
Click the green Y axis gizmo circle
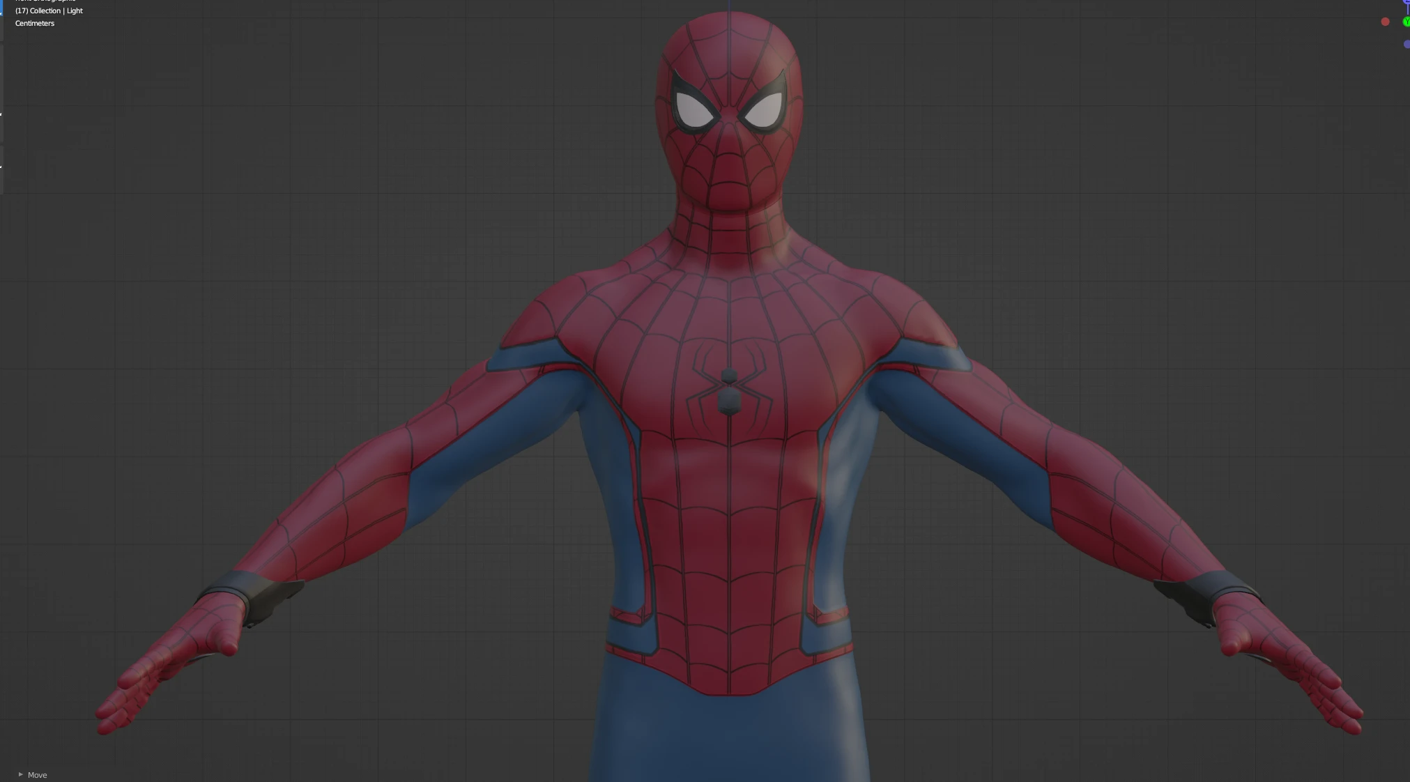coord(1406,22)
